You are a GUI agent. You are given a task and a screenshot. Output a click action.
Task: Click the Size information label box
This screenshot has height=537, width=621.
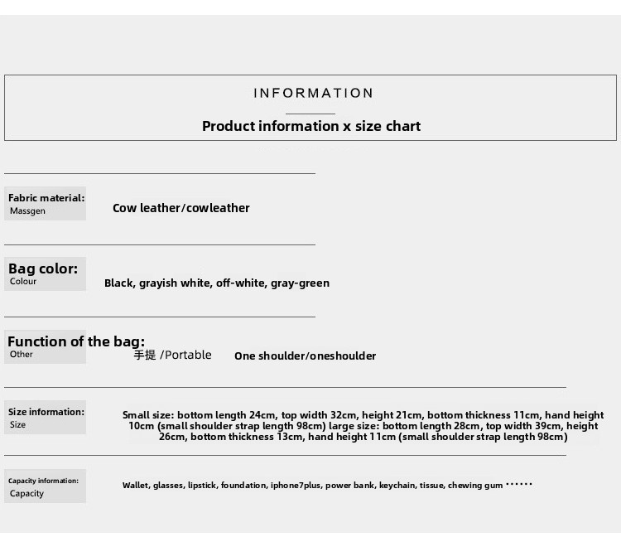[46, 418]
